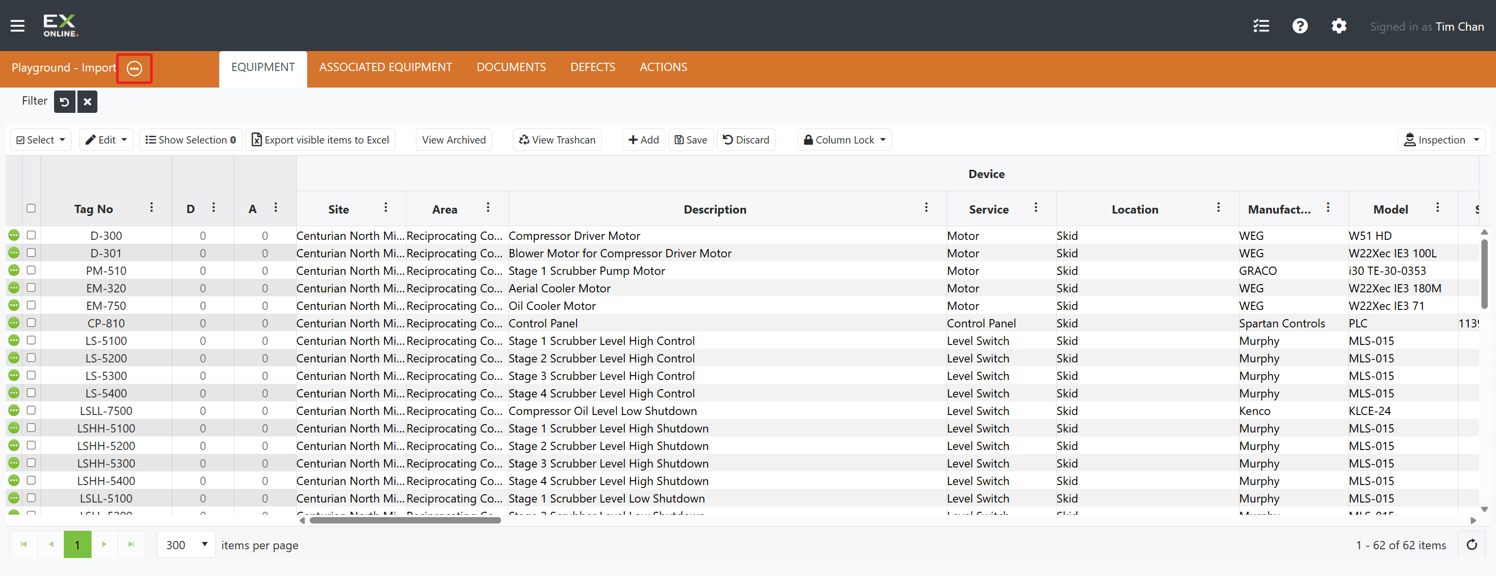This screenshot has width=1496, height=576.
Task: Click the View Archived button
Action: [453, 141]
